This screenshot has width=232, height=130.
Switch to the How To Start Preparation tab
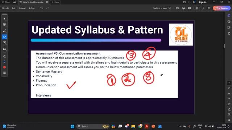click(x=33, y=2)
